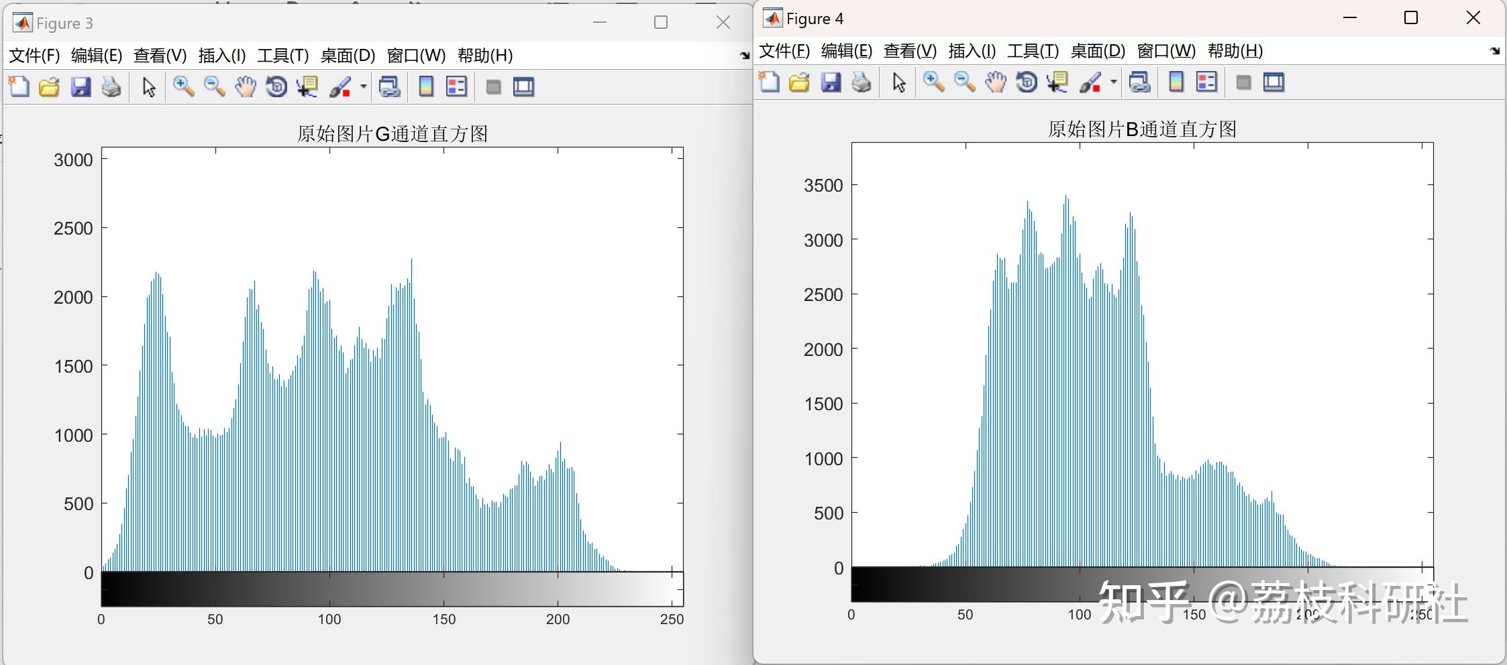The width and height of the screenshot is (1507, 665).
Task: Minimize the Figure 3 window
Action: pyautogui.click(x=600, y=22)
